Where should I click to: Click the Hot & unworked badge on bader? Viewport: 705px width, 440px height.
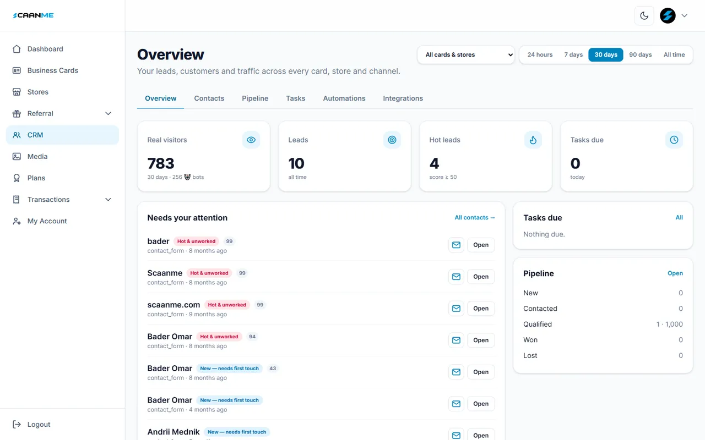196,241
